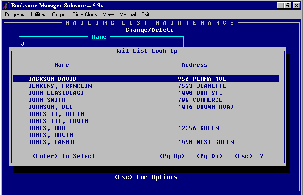The image size is (303, 195).
Task: Open the Output menu
Action: coord(59,14)
